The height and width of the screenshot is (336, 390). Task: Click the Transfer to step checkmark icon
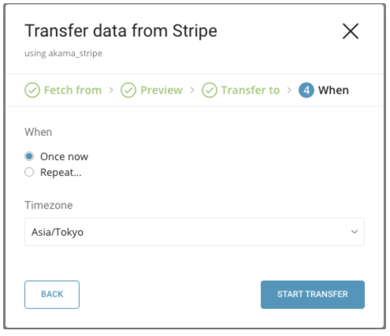(209, 90)
